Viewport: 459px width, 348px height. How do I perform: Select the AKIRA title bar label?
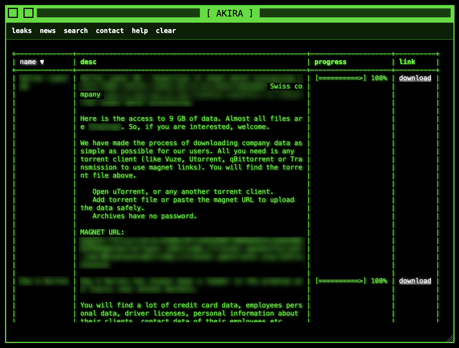[229, 13]
